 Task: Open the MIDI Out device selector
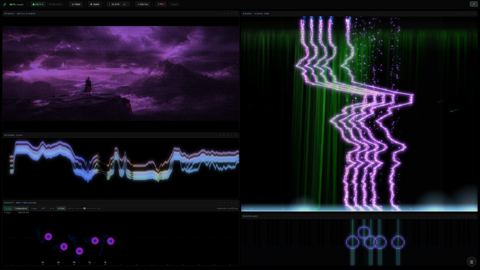[x=55, y=4]
